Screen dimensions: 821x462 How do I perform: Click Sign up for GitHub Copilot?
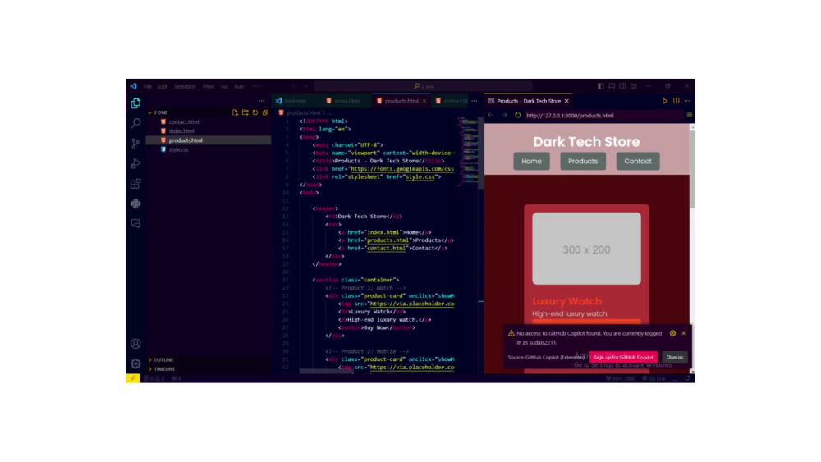(623, 357)
